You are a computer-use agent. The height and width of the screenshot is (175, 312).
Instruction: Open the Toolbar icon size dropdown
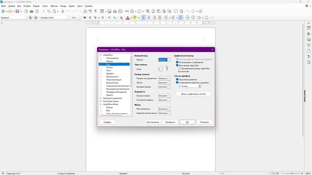coord(164,78)
